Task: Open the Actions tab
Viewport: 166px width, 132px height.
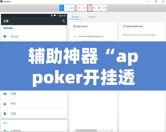Action: [x=92, y=17]
